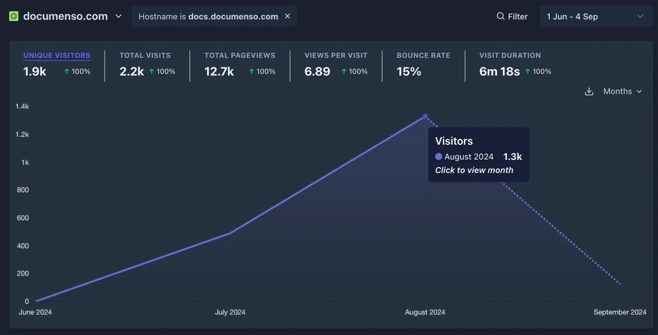658x335 pixels.
Task: Click the green Documenso site logo
Action: [x=14, y=16]
